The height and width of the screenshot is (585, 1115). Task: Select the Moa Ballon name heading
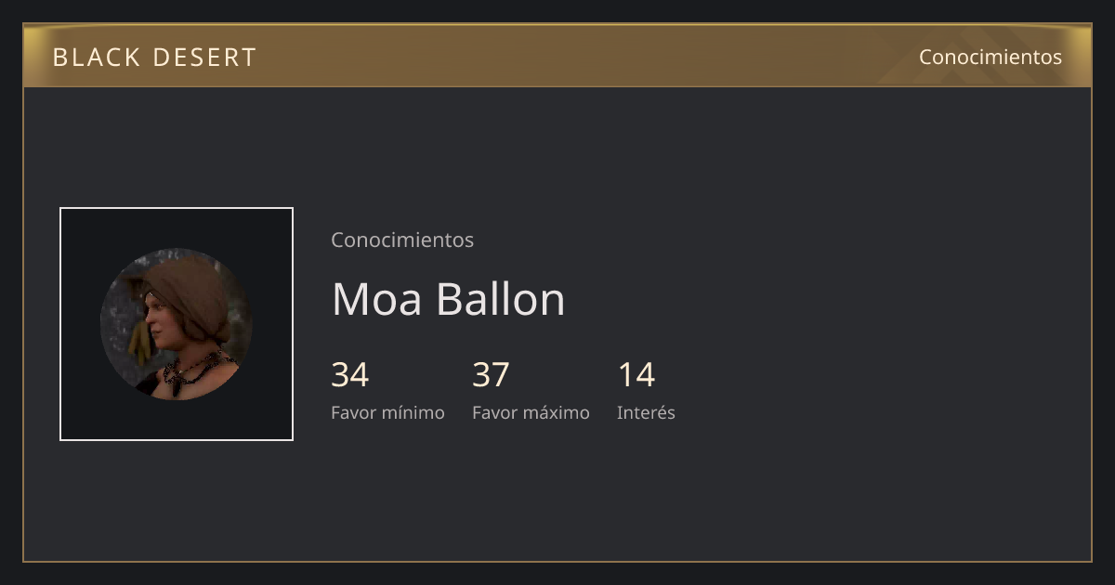click(x=448, y=299)
